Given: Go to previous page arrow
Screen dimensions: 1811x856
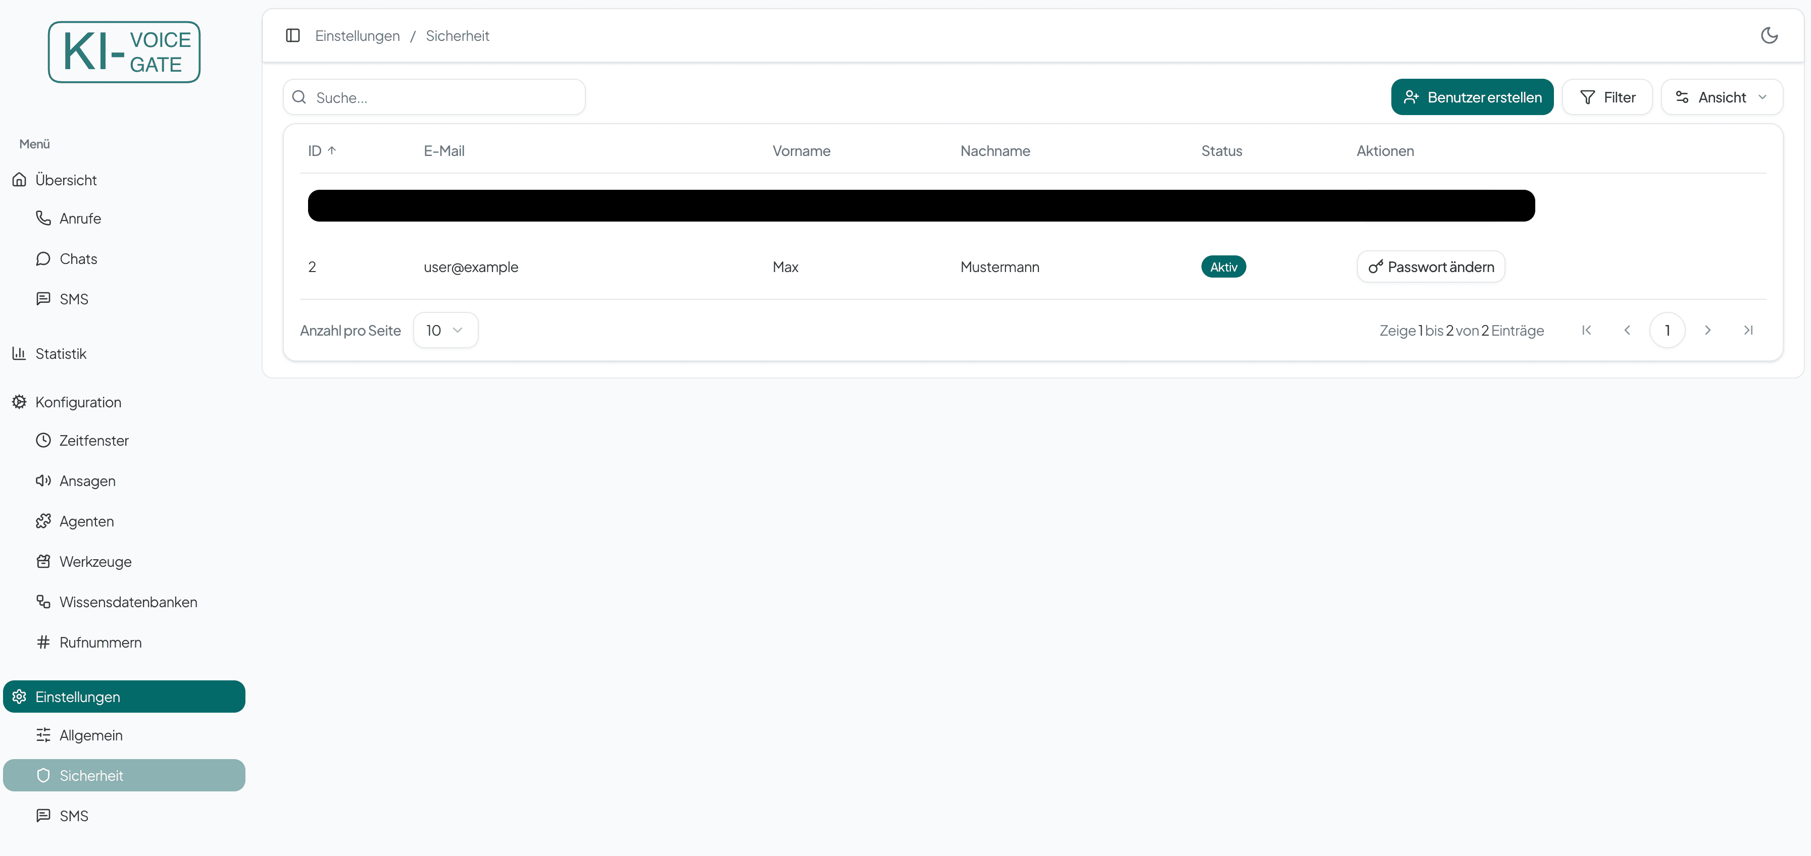Looking at the screenshot, I should click(1627, 330).
